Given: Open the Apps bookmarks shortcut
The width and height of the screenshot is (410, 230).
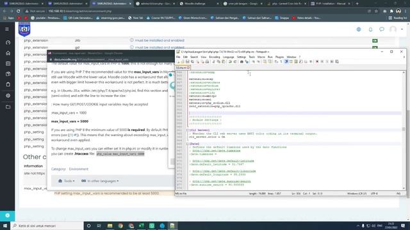Looking at the screenshot, I should pyautogui.click(x=8, y=18).
